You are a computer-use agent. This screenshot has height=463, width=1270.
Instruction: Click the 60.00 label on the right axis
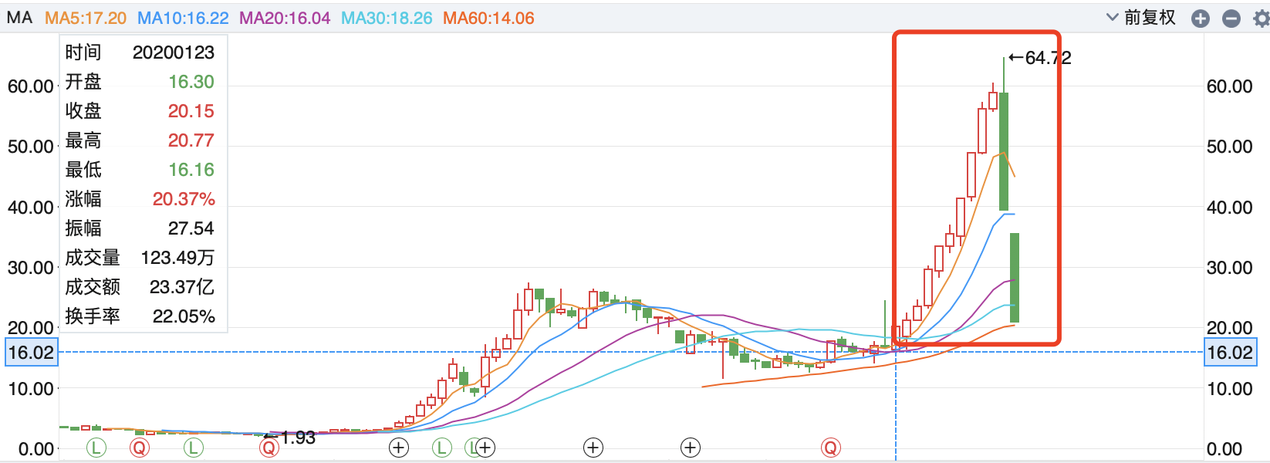tap(1230, 86)
